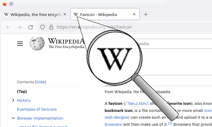Viewport: 212px width, 127px height.
Task: Open a new tab with the plus button
Action: point(146,14)
